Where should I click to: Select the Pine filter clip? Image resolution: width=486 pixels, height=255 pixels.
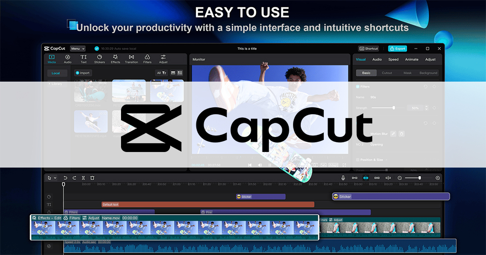coord(285,212)
